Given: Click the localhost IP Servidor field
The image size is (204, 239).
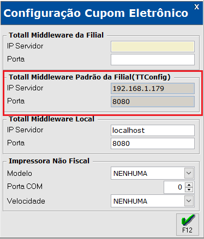Looking at the screenshot, I should (x=153, y=130).
